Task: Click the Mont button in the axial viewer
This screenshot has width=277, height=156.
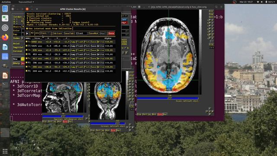Action: coord(154,114)
